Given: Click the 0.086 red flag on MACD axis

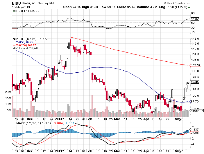Looking at the screenshot, I should (194, 133).
